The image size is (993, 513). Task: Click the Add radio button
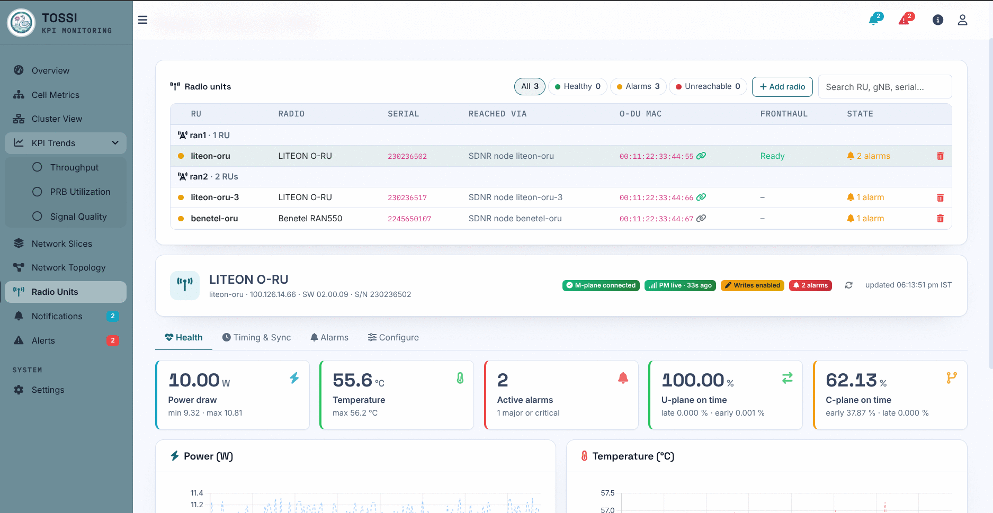pos(782,87)
